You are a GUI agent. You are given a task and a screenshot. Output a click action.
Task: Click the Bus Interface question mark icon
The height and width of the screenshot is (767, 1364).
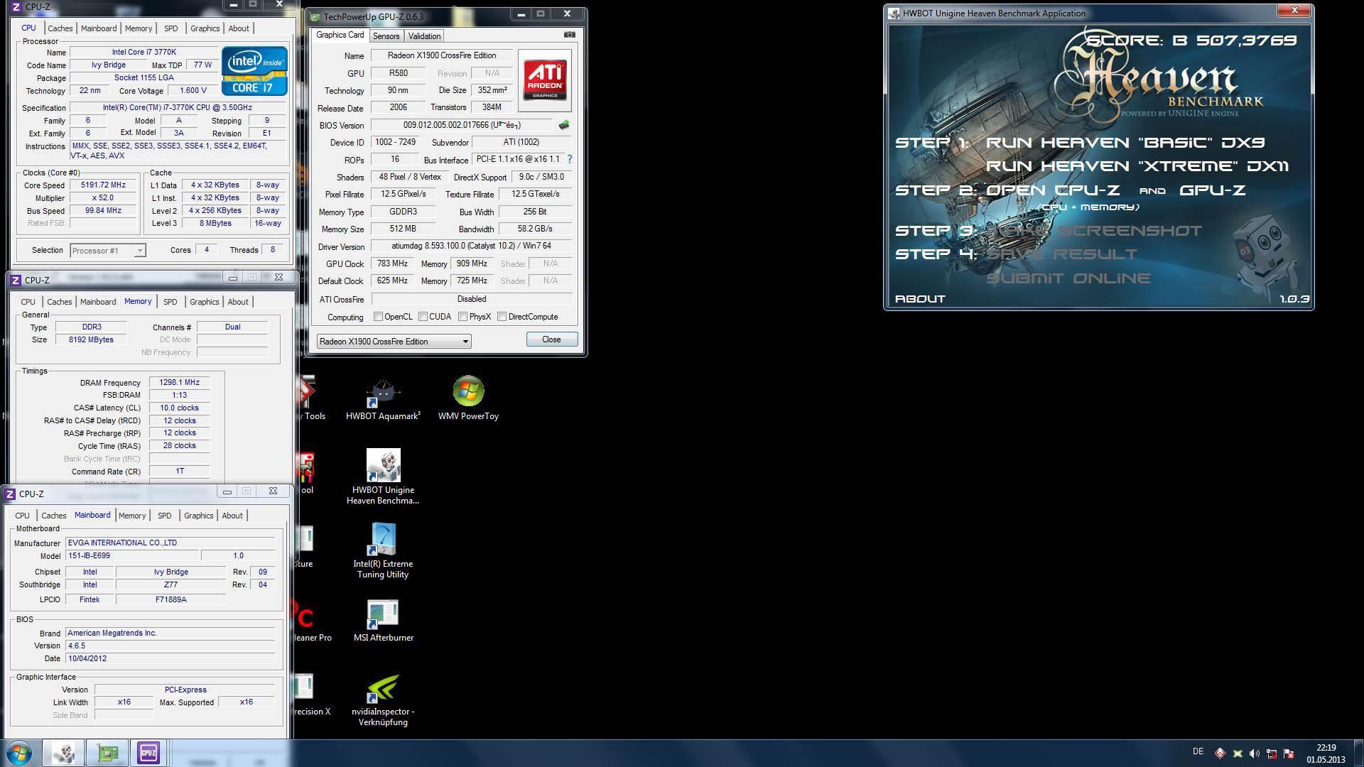point(570,159)
